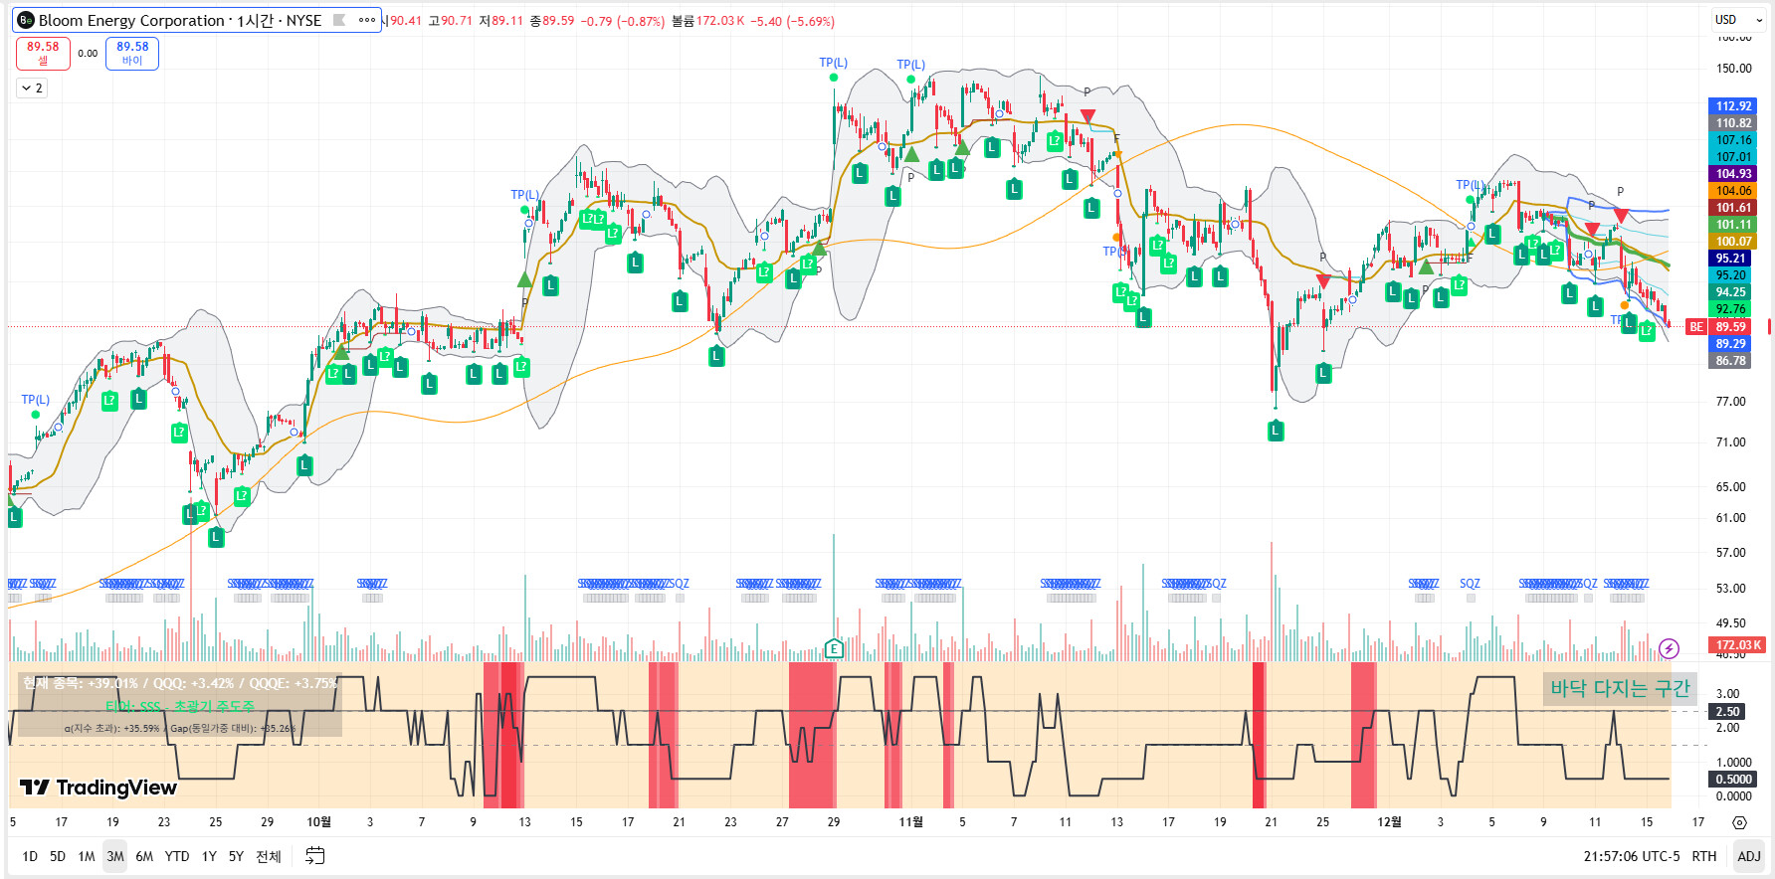Screen dimensions: 1775x879
Task: Toggle the ADJ adjusted-data button
Action: coord(1749,856)
